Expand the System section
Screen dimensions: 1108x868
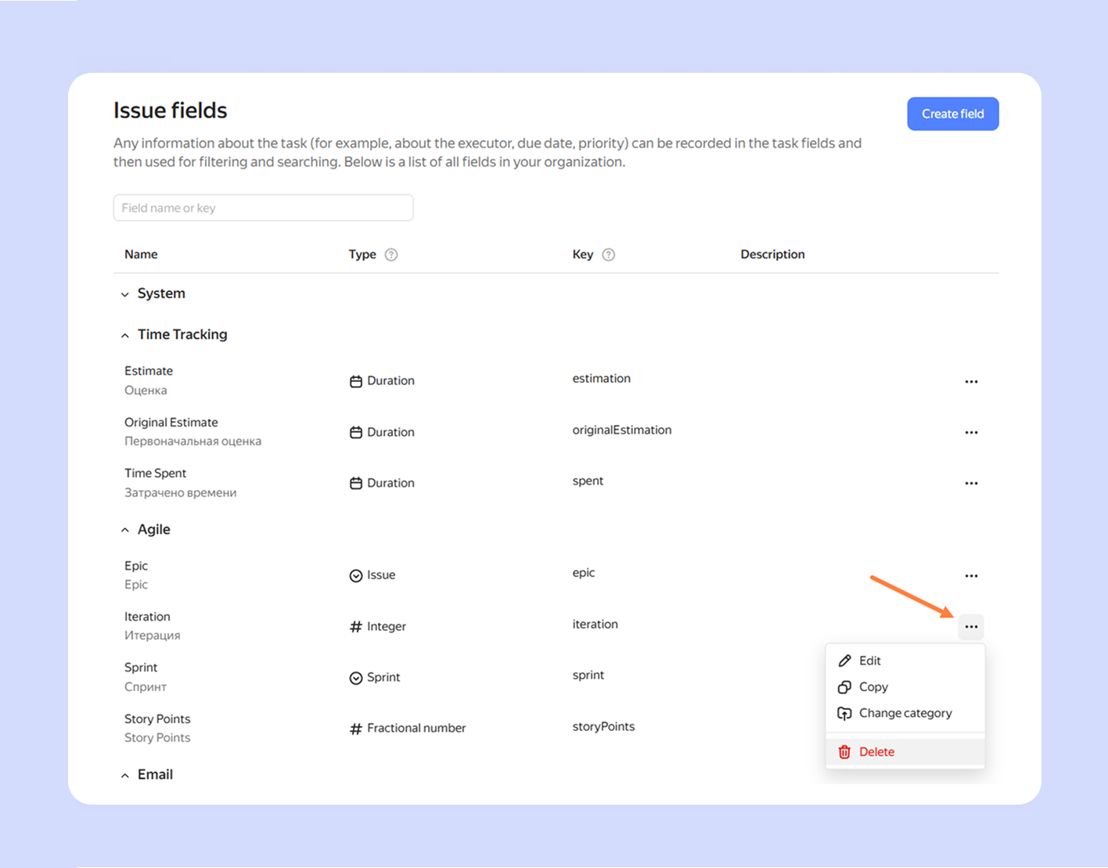tap(125, 294)
